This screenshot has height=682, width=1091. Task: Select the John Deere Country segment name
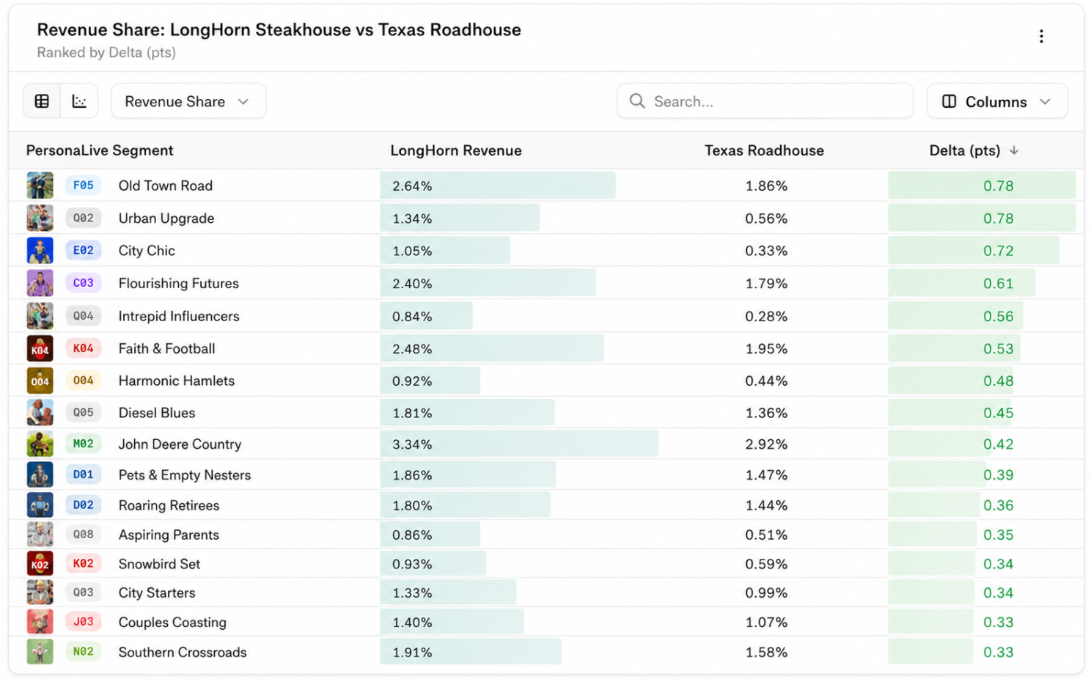(180, 444)
